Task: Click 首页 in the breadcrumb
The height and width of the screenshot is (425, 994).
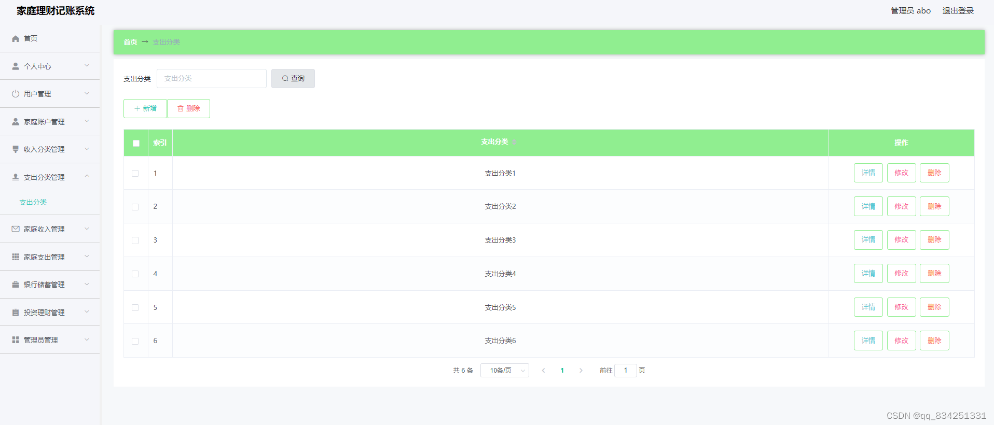Action: click(130, 42)
